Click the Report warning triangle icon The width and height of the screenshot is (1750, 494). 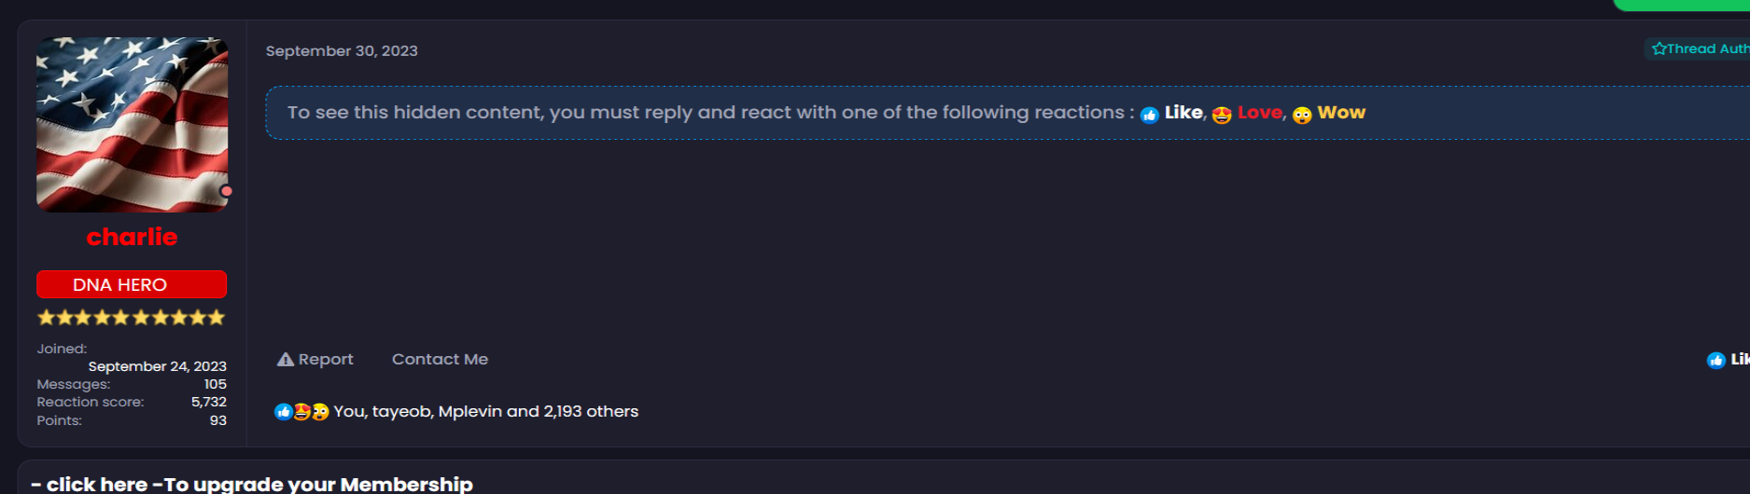[x=286, y=360]
